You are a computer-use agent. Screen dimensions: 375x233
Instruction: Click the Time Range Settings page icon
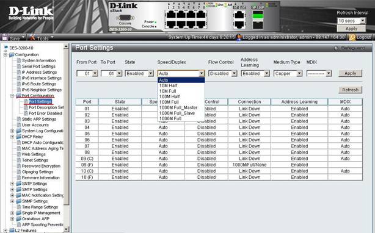[19, 207]
